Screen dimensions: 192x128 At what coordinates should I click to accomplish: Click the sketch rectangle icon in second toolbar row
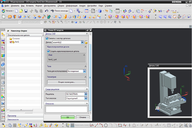4,17
